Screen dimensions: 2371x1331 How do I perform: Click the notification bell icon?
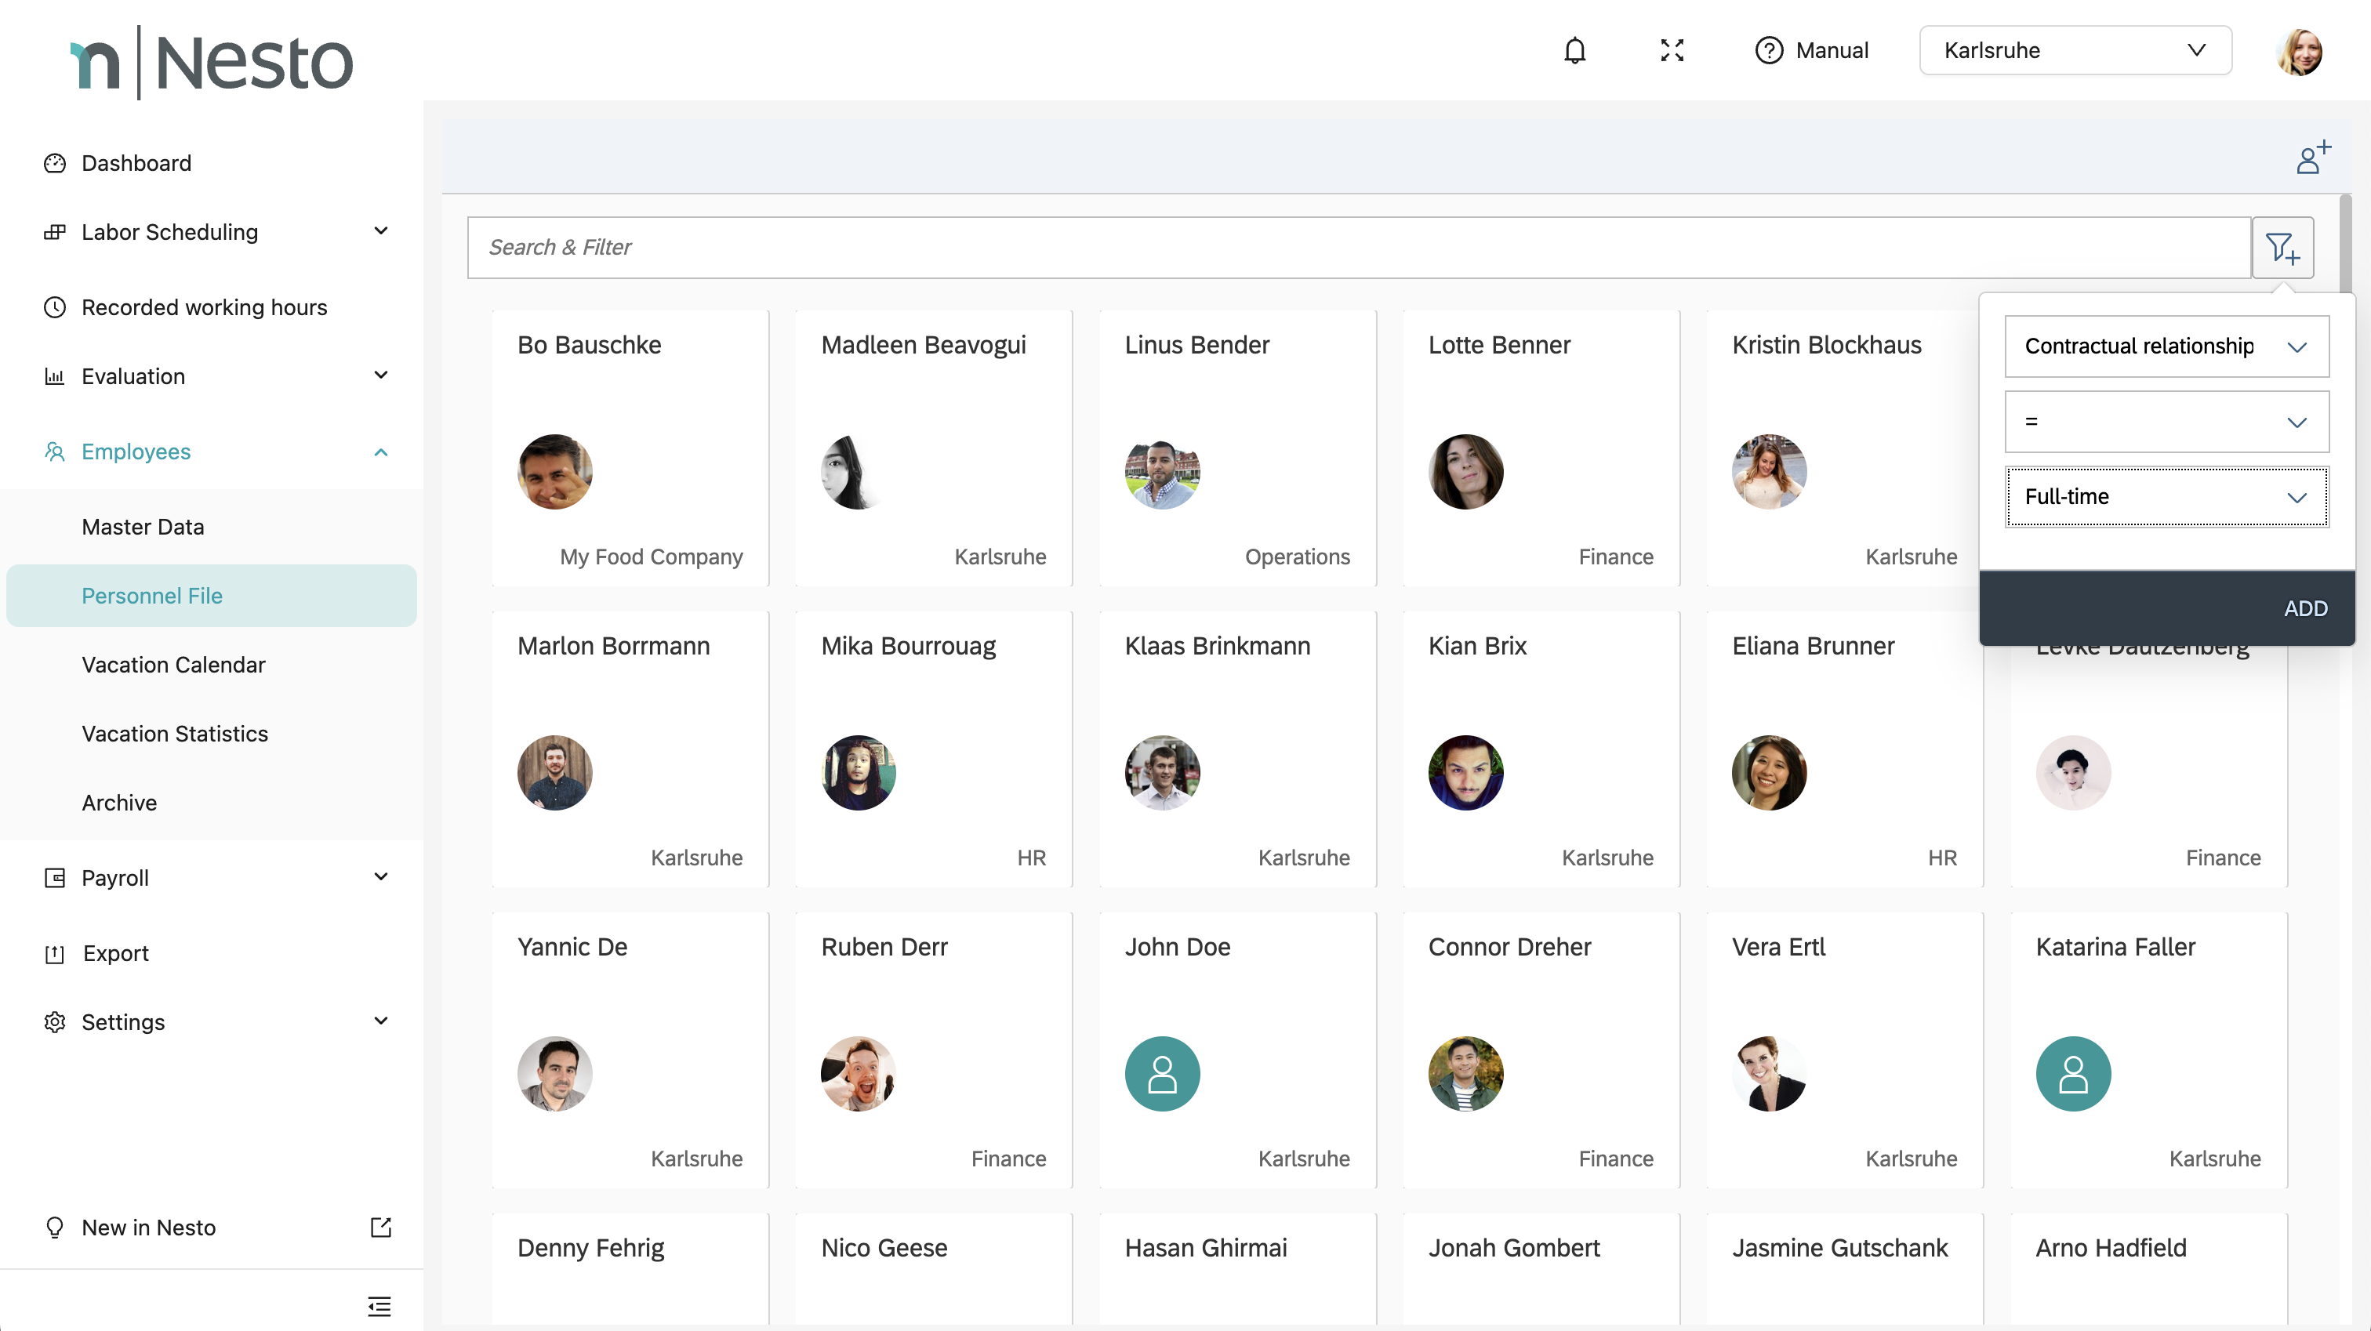[x=1575, y=51]
